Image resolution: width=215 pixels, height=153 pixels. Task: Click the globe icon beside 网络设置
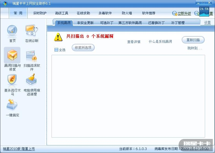(x=197, y=13)
